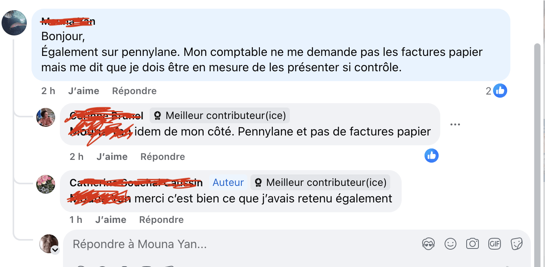Image resolution: width=545 pixels, height=267 pixels.
Task: Open the avatar sticker picker in reply box
Action: point(428,244)
